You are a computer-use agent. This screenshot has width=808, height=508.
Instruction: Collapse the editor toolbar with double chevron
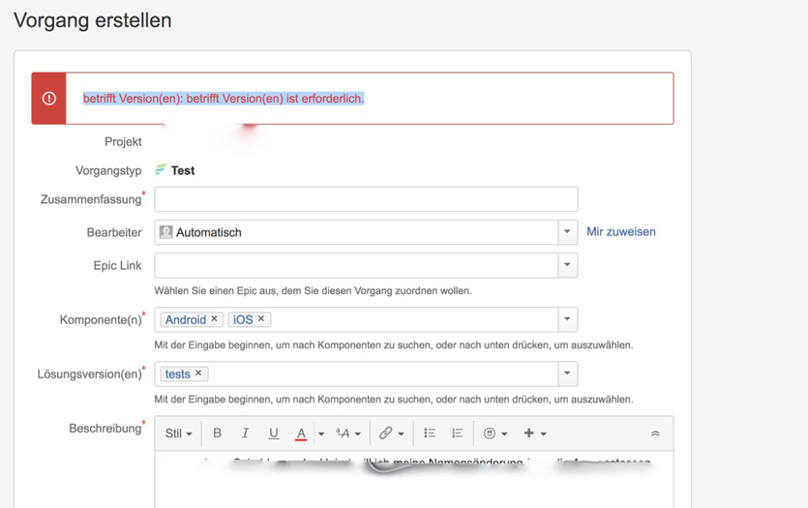[655, 433]
